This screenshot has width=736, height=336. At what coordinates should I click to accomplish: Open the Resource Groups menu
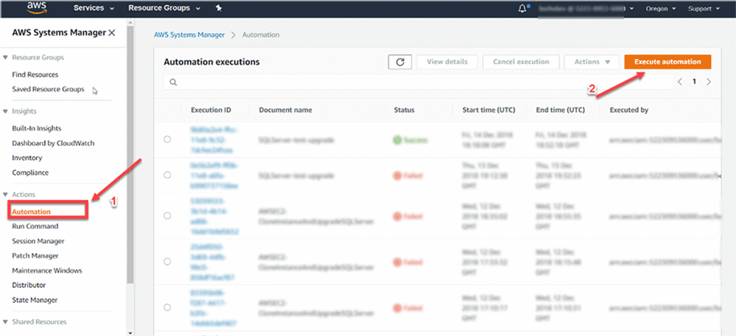pos(164,8)
